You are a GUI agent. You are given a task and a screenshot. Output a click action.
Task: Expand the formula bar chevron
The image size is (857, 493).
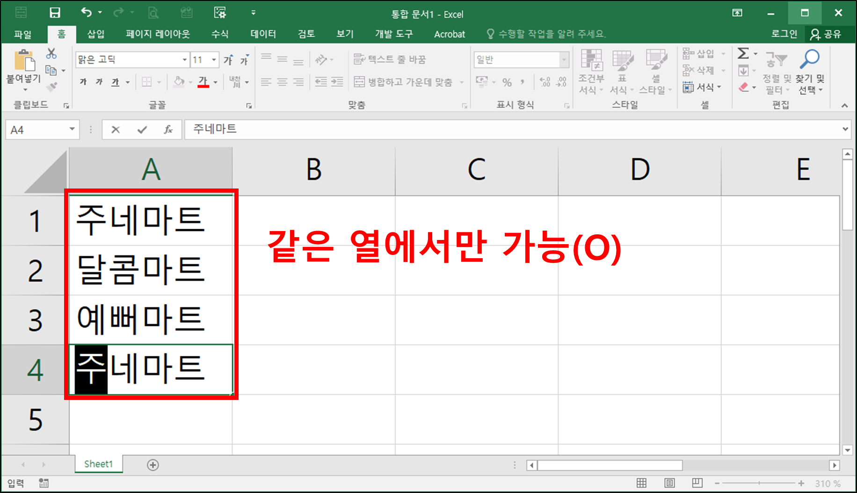coord(845,129)
